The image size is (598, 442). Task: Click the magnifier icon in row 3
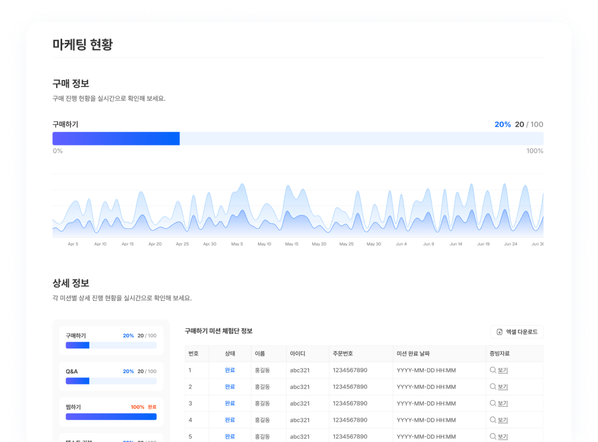[493, 403]
